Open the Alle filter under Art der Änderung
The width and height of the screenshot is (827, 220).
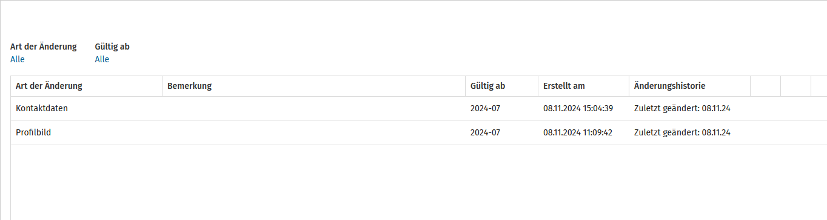[x=18, y=59]
